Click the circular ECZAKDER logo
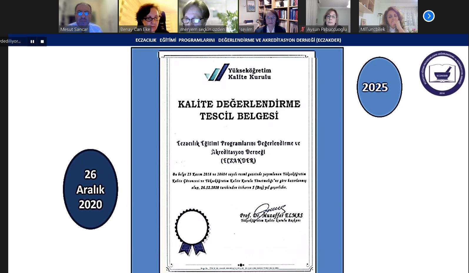The width and height of the screenshot is (469, 273). pos(442,73)
